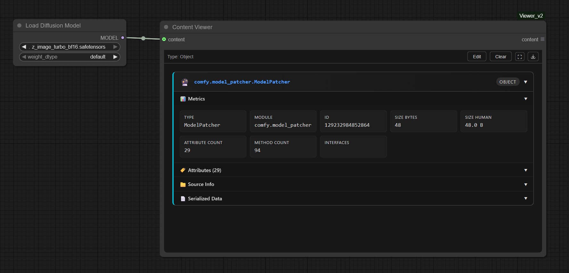Click the Clear button
This screenshot has width=569, height=273.
(500, 57)
